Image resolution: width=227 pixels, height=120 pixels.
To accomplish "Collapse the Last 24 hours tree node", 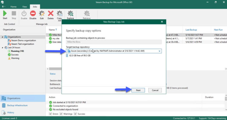I will [x=2, y=47].
